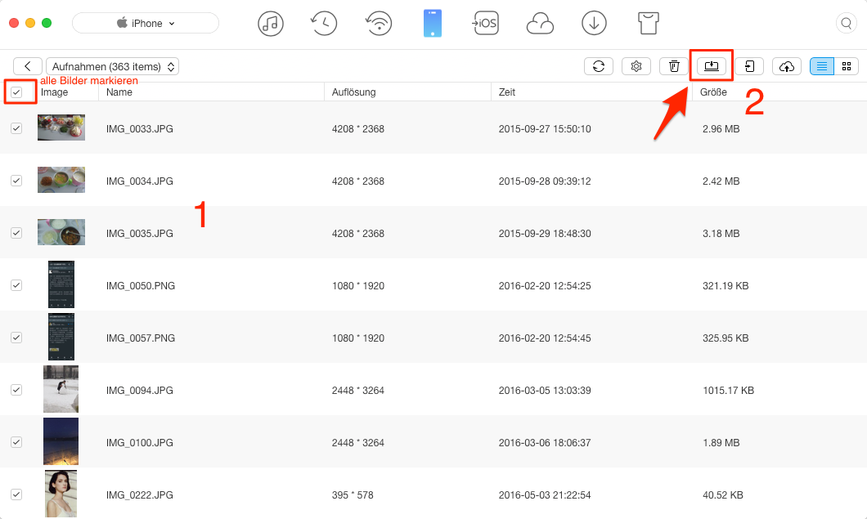The height and width of the screenshot is (519, 867).
Task: Delete selected photos with trash icon
Action: pos(674,66)
